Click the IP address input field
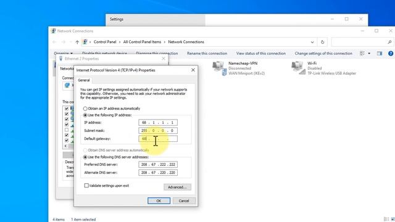This screenshot has width=395, height=222. (x=158, y=123)
